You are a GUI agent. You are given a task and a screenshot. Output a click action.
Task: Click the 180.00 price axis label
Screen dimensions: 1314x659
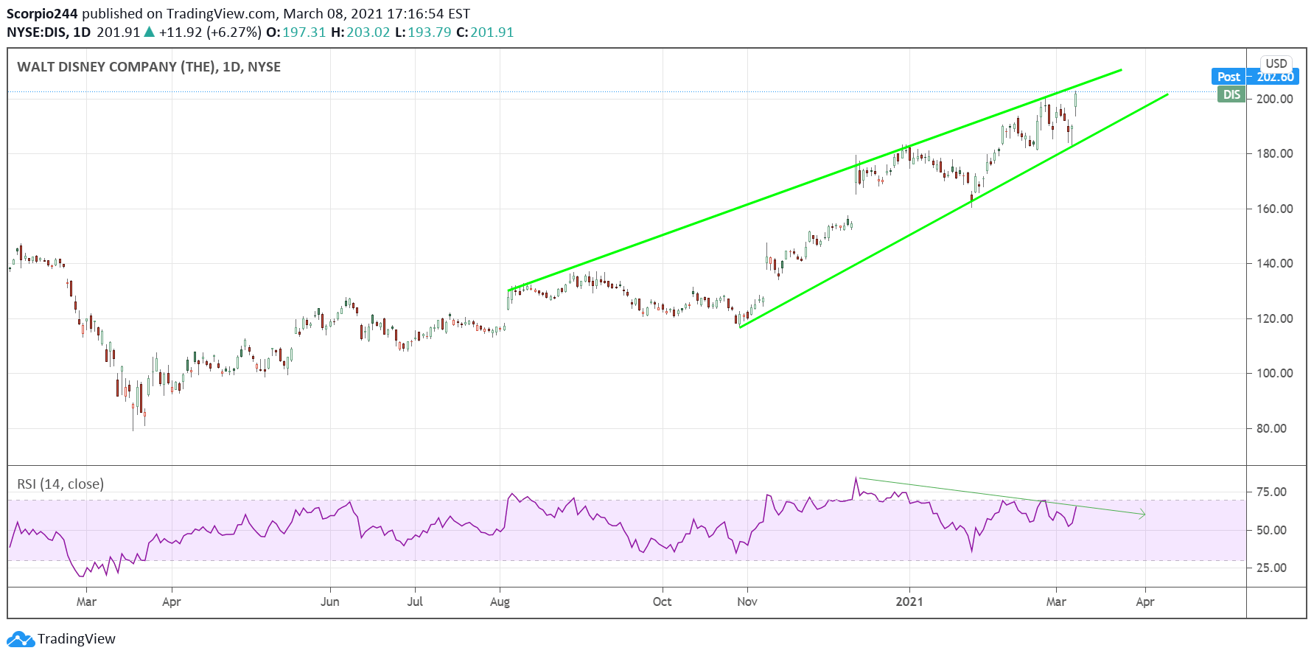point(1275,153)
